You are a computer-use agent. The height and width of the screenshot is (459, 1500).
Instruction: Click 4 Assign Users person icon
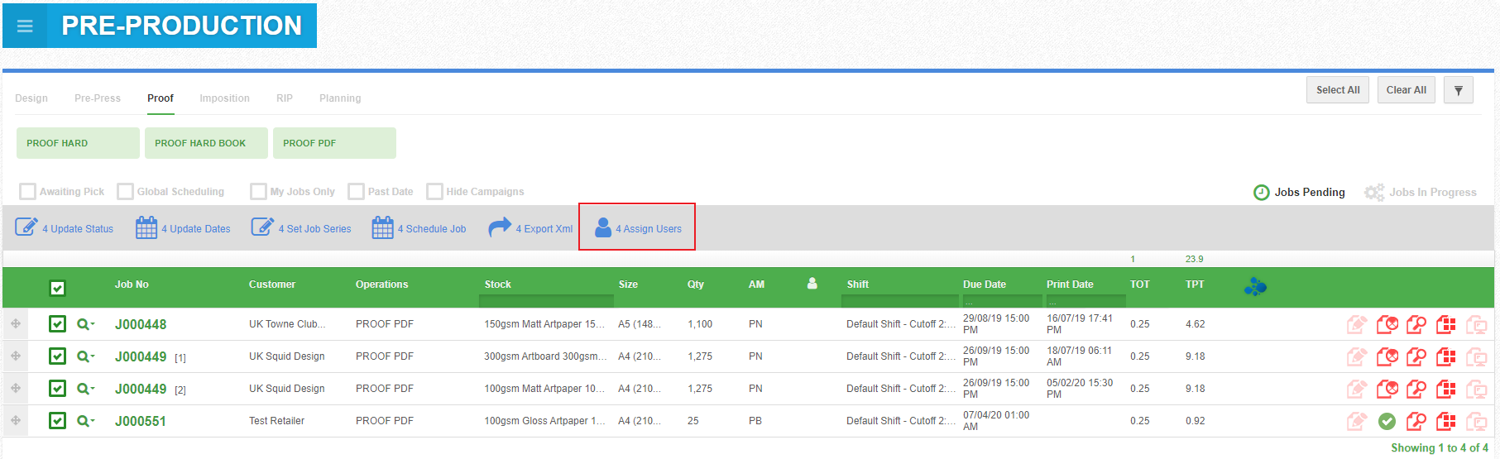pyautogui.click(x=603, y=227)
